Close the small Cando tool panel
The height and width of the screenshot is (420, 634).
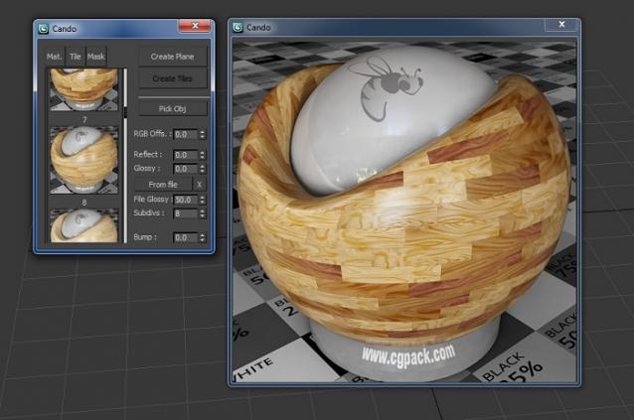pyautogui.click(x=194, y=24)
